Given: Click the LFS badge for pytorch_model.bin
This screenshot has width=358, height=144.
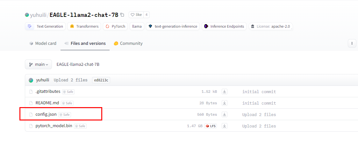Looking at the screenshot, I should 211,126.
